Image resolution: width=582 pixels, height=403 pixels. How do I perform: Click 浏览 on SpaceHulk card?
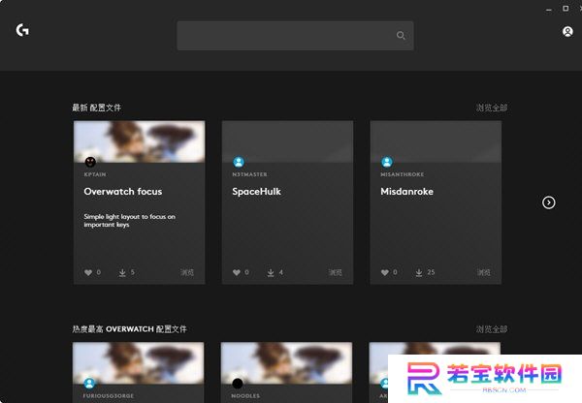[336, 272]
